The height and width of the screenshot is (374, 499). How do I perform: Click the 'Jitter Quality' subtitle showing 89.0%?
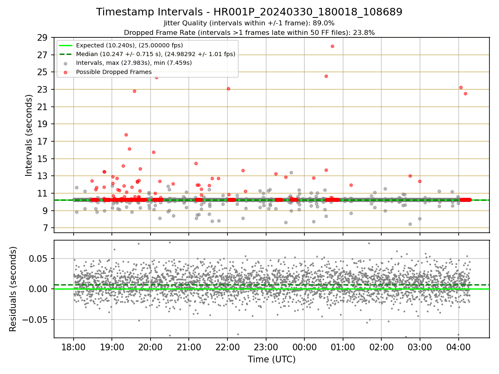pos(249,23)
